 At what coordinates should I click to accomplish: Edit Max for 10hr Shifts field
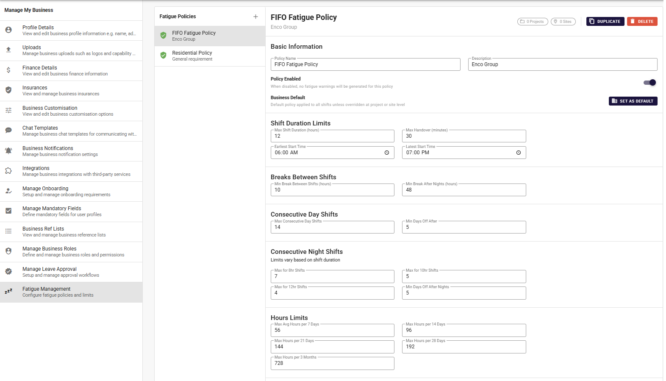[x=464, y=276]
